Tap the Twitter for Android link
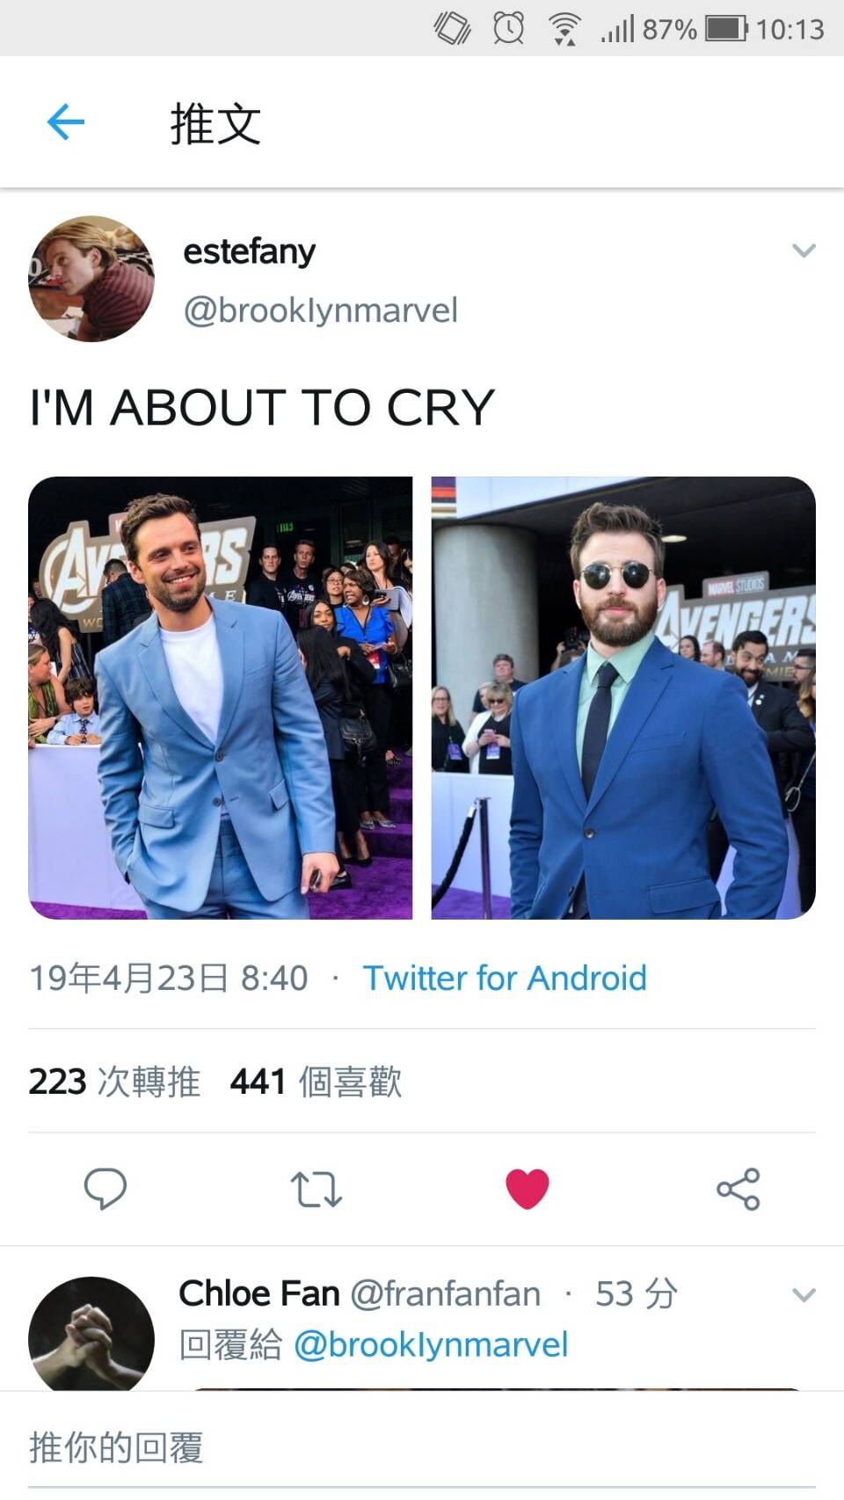 tap(505, 978)
